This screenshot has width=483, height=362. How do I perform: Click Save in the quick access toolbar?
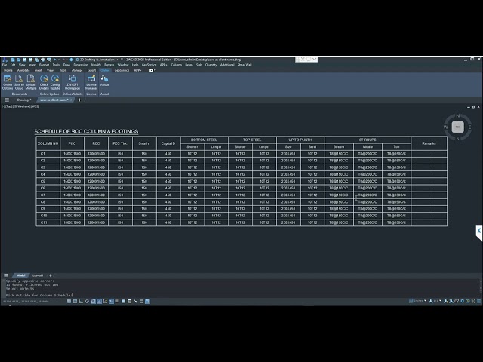coord(25,60)
